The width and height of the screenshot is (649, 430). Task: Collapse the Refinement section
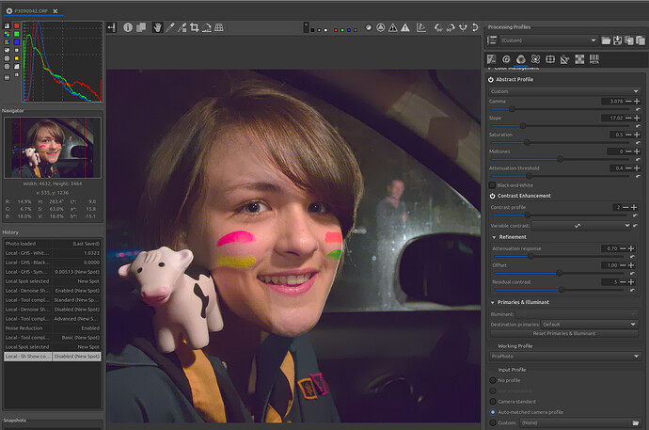click(x=496, y=237)
